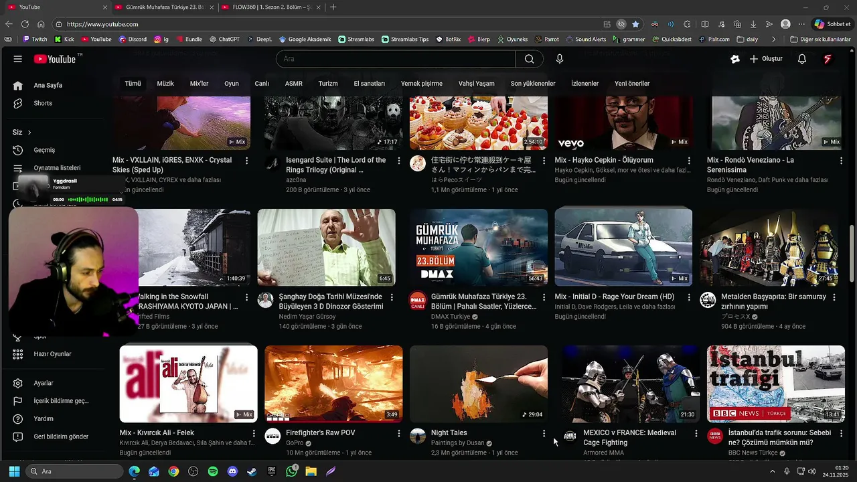Click the Oluştur create button
The image size is (857, 482).
pyautogui.click(x=766, y=59)
